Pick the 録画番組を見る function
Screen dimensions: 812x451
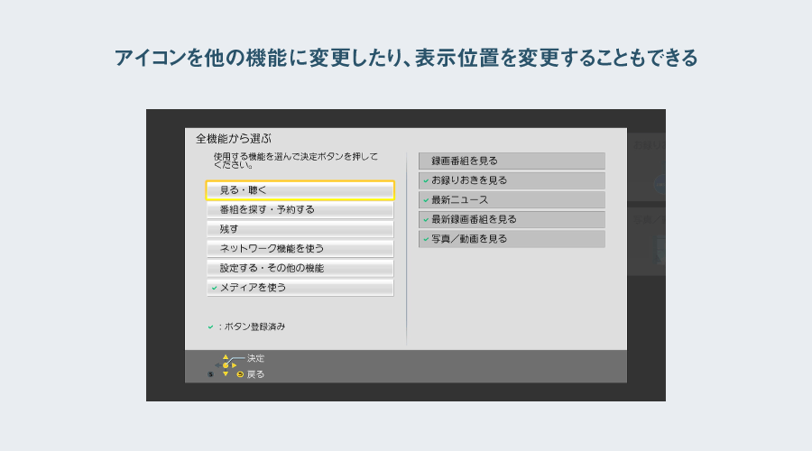pos(512,161)
